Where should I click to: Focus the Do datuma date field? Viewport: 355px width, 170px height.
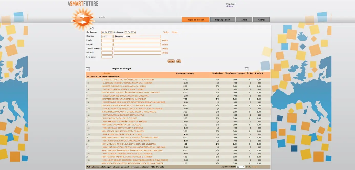click(130, 32)
